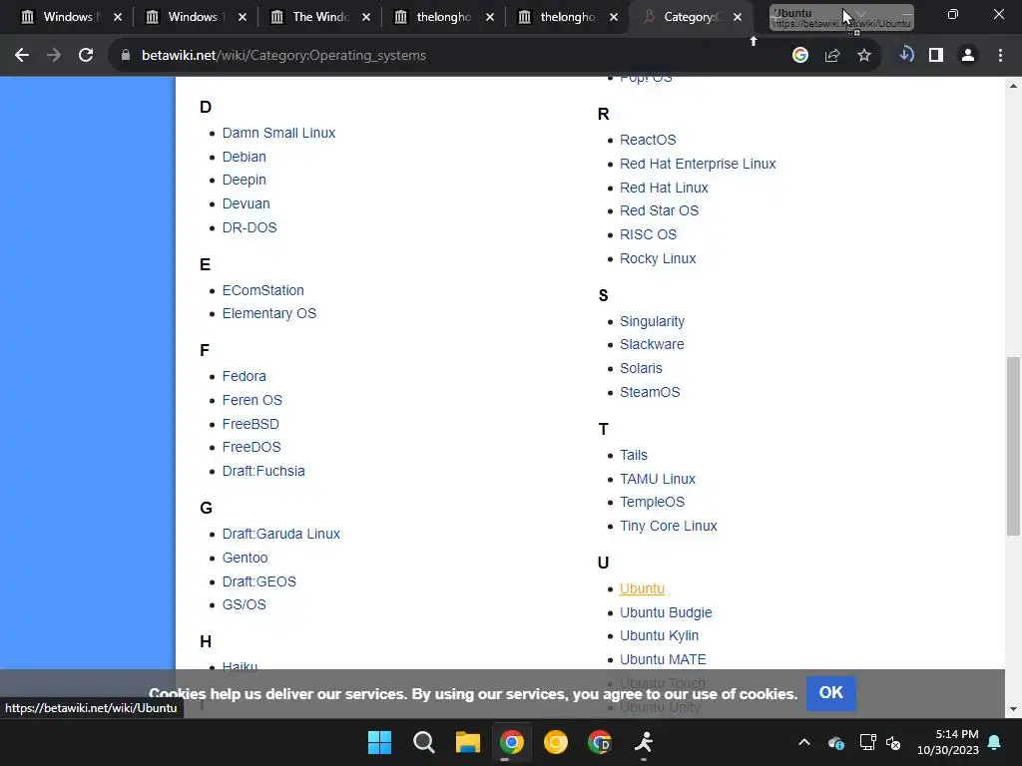The height and width of the screenshot is (766, 1022).
Task: Open the Chrome Dev taskbar icon
Action: click(600, 742)
